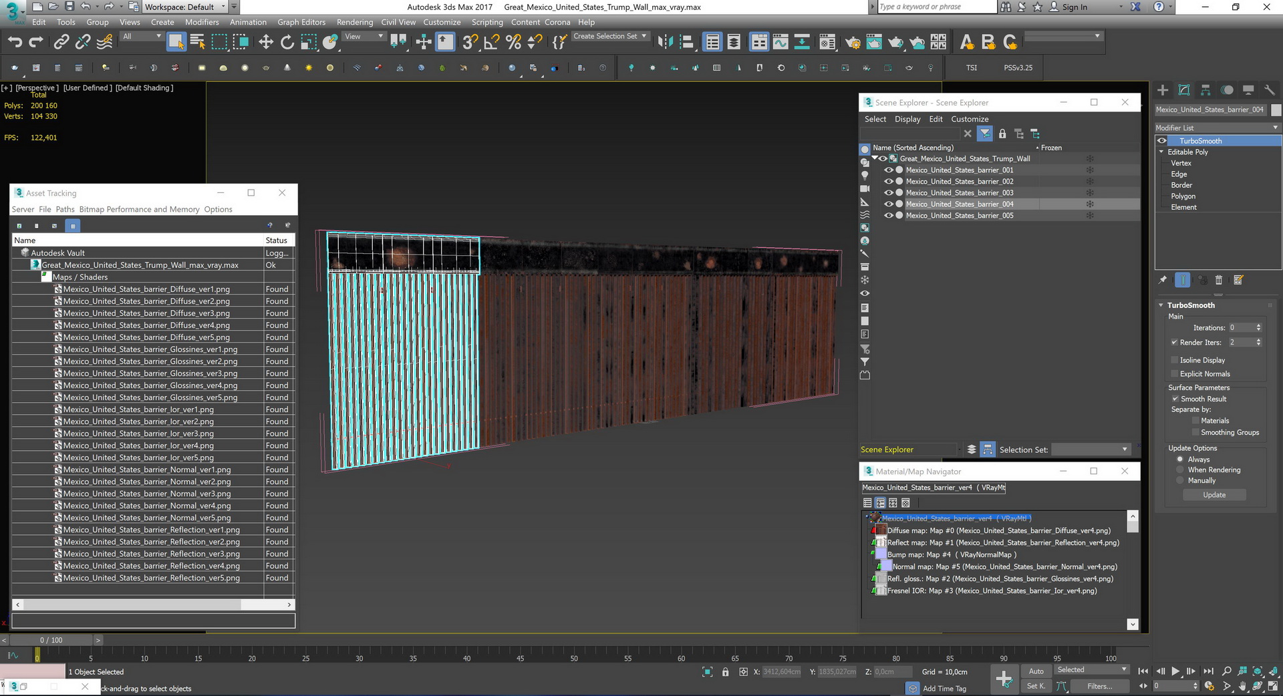Toggle the Smooth Result checkbox
Image resolution: width=1283 pixels, height=696 pixels.
click(1175, 399)
